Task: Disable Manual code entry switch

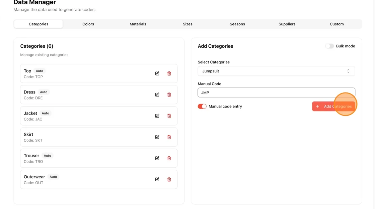Action: click(202, 107)
